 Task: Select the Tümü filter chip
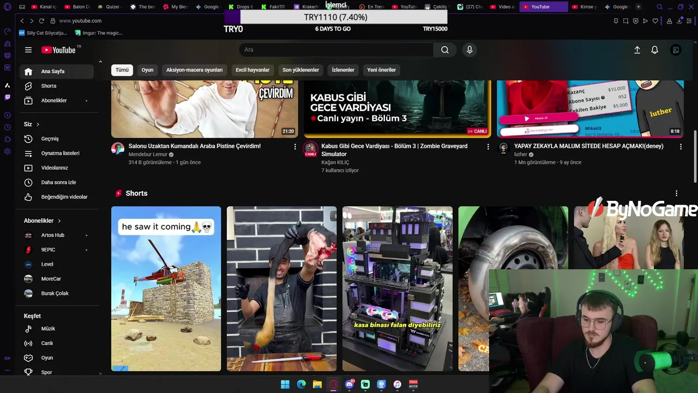click(x=122, y=70)
